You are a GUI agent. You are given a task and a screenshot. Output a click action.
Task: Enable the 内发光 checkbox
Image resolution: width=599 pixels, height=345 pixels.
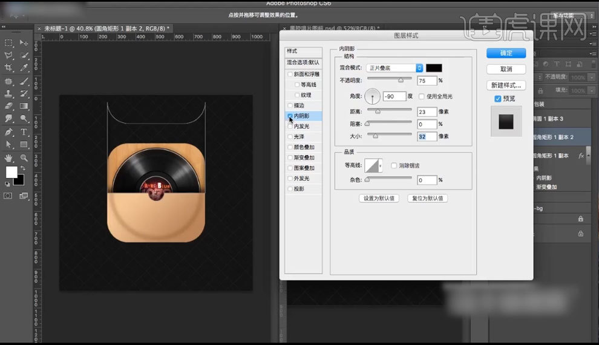[290, 126]
